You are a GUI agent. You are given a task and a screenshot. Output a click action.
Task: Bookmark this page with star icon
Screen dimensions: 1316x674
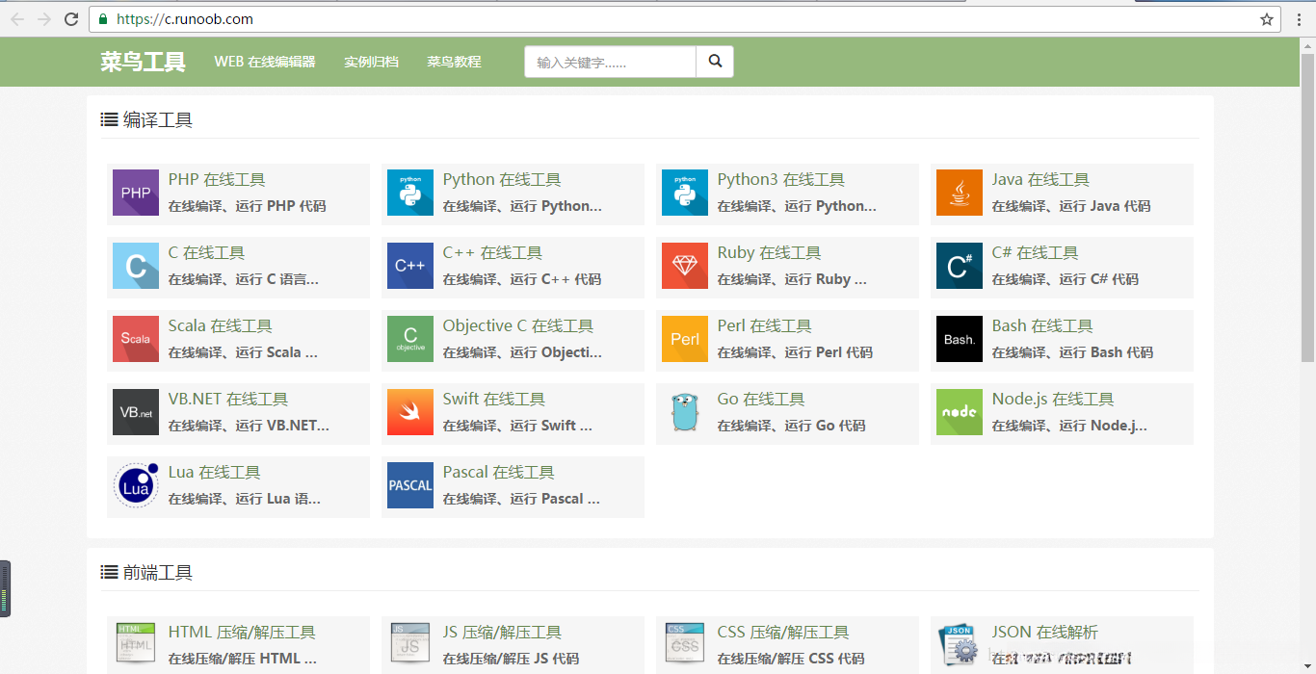pyautogui.click(x=1267, y=18)
